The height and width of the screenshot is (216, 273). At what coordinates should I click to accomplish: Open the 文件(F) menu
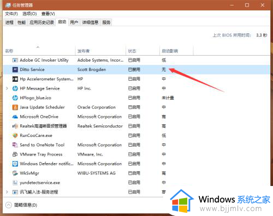click(x=11, y=14)
